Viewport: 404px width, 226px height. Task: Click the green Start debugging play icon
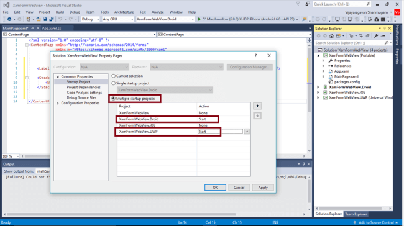199,19
